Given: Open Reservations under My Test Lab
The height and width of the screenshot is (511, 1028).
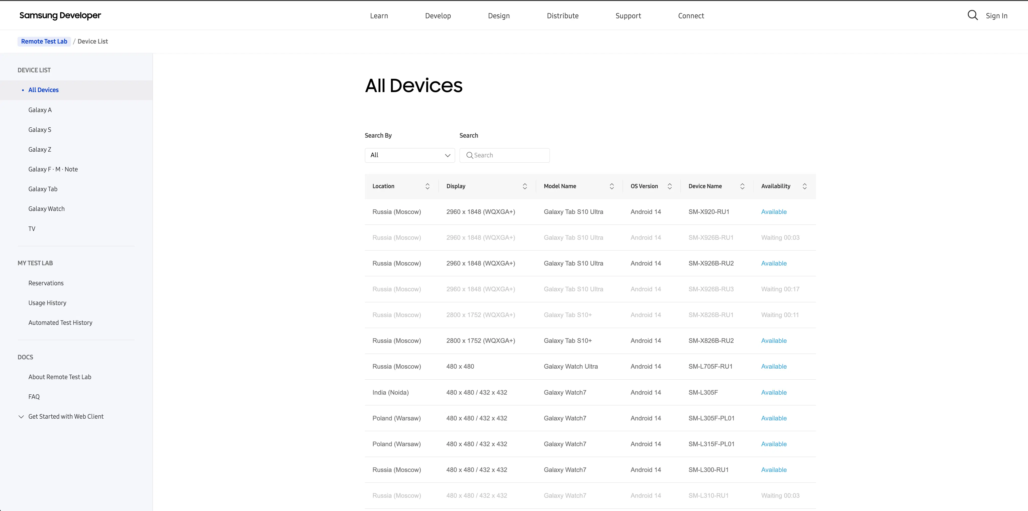Looking at the screenshot, I should coord(46,283).
